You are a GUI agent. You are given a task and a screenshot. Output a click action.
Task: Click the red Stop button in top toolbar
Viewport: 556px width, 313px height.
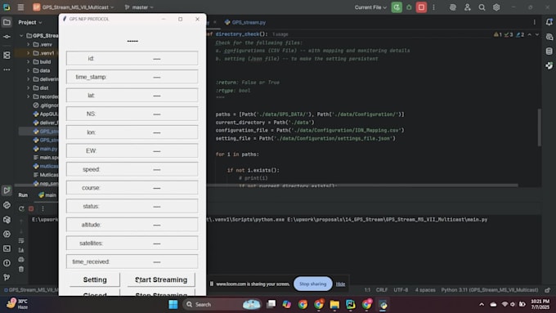pyautogui.click(x=421, y=7)
